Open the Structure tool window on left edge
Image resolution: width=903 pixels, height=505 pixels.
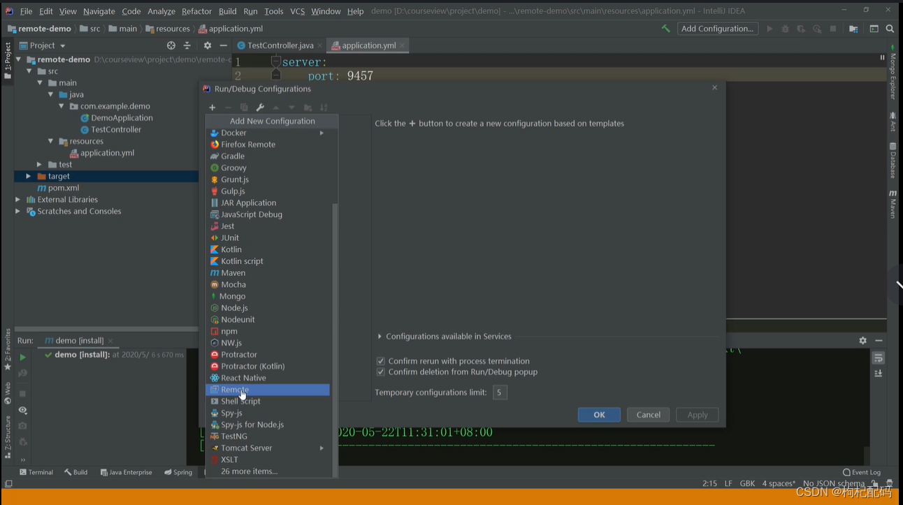click(x=8, y=437)
